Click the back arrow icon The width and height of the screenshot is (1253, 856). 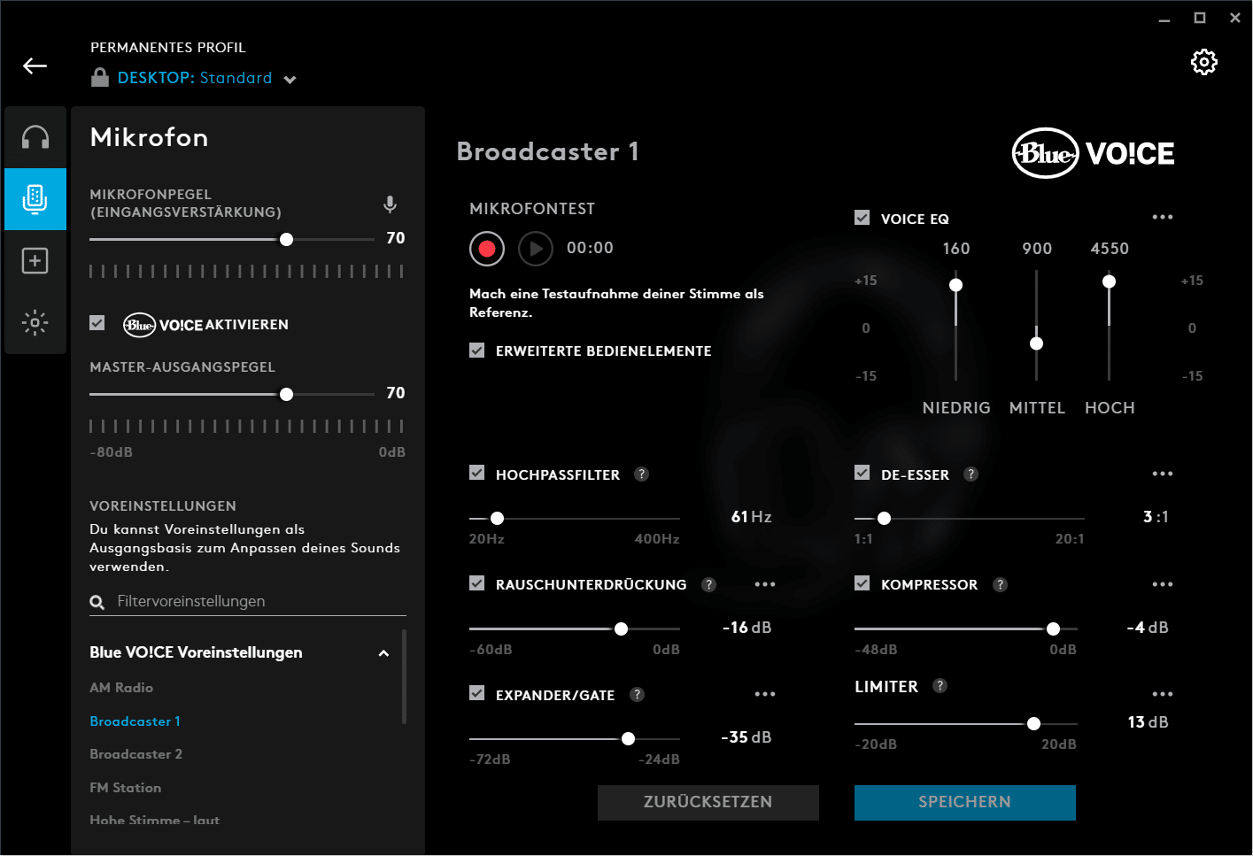[x=35, y=66]
